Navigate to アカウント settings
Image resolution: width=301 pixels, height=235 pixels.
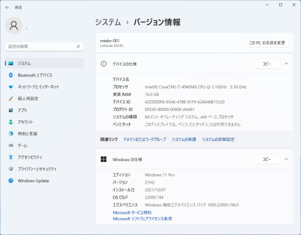click(x=44, y=122)
